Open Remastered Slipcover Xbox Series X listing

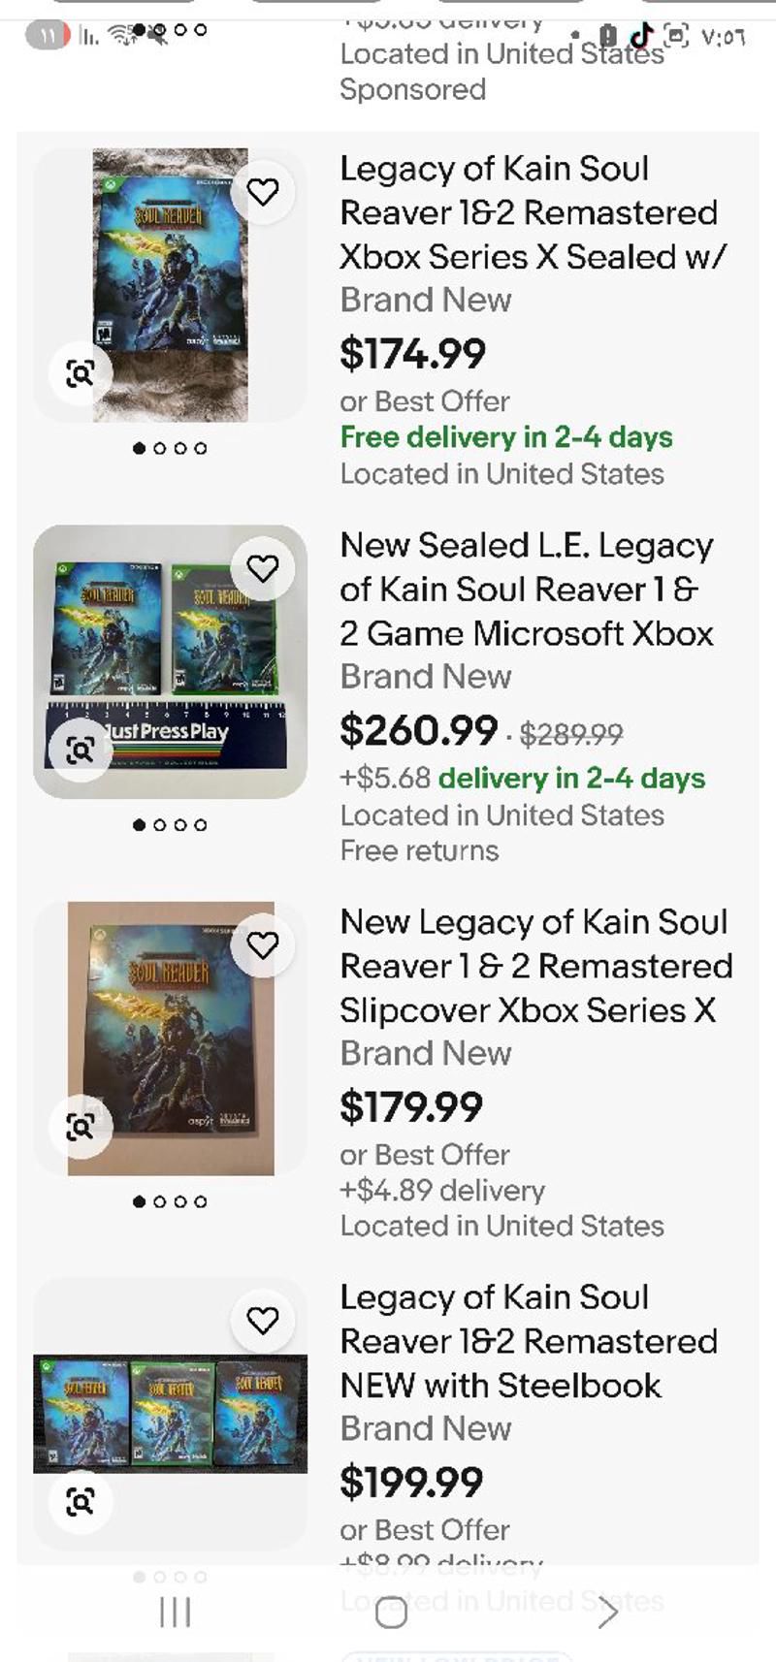click(x=536, y=966)
